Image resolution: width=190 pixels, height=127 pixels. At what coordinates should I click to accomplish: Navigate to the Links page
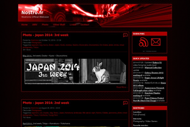coord(73,24)
